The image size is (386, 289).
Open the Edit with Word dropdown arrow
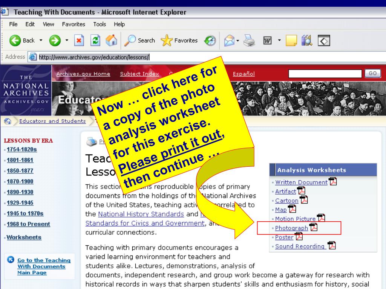pyautogui.click(x=279, y=40)
